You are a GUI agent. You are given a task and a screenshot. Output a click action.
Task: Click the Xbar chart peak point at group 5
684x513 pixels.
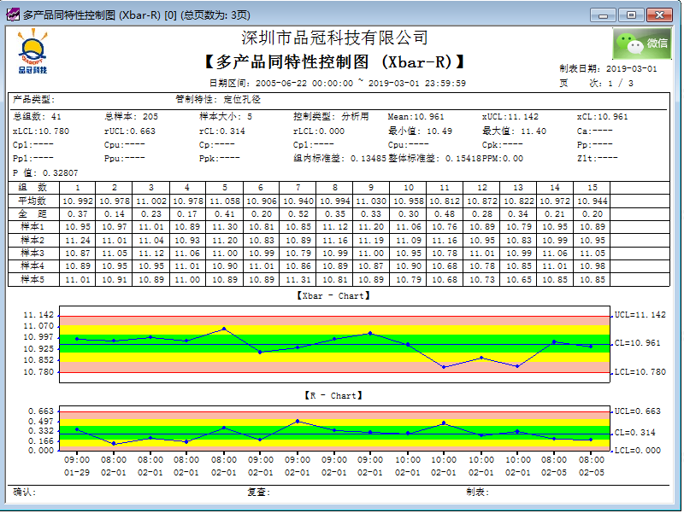(x=224, y=329)
